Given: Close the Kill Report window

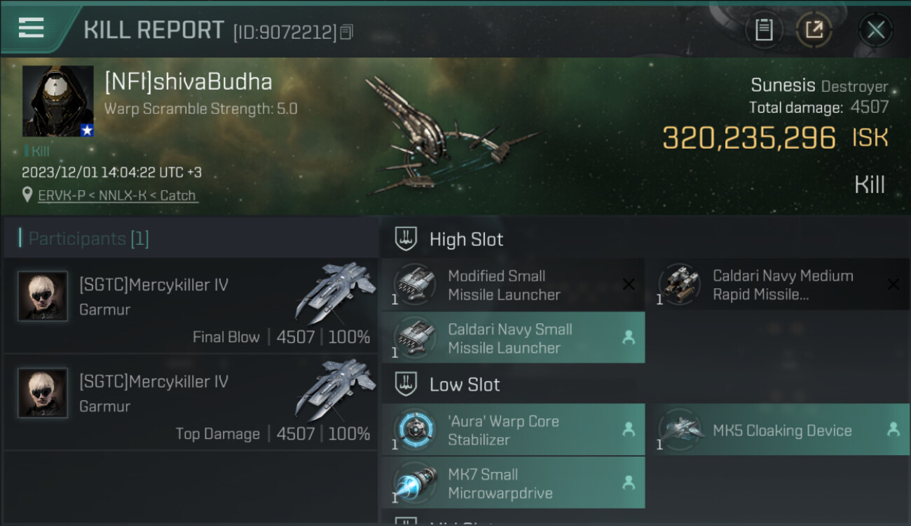Looking at the screenshot, I should [x=875, y=30].
